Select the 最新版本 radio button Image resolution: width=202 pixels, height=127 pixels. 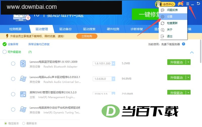(23, 123)
